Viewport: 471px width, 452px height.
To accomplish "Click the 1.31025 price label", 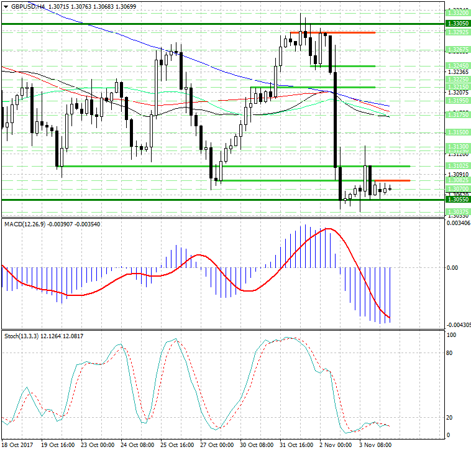I will (457, 166).
